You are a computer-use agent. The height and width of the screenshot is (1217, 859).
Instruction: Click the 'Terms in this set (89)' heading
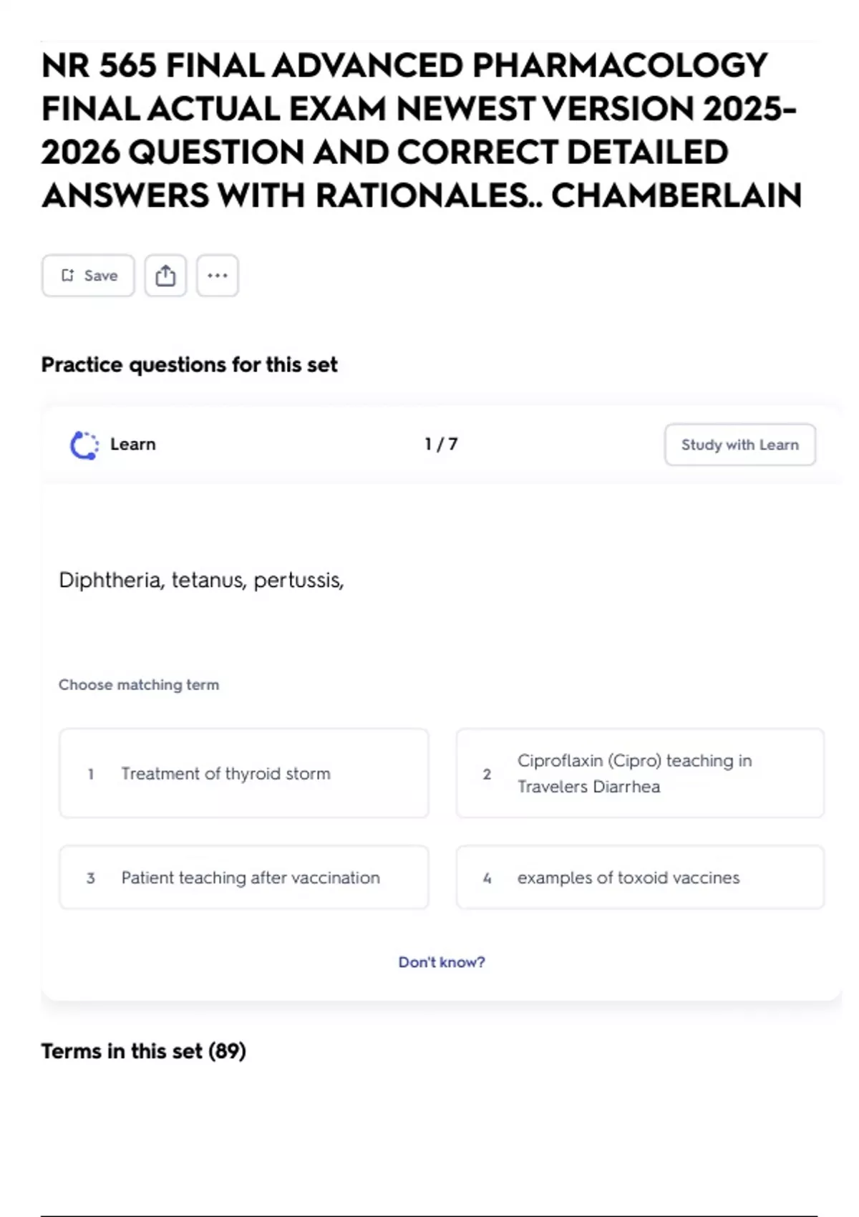coord(143,1051)
